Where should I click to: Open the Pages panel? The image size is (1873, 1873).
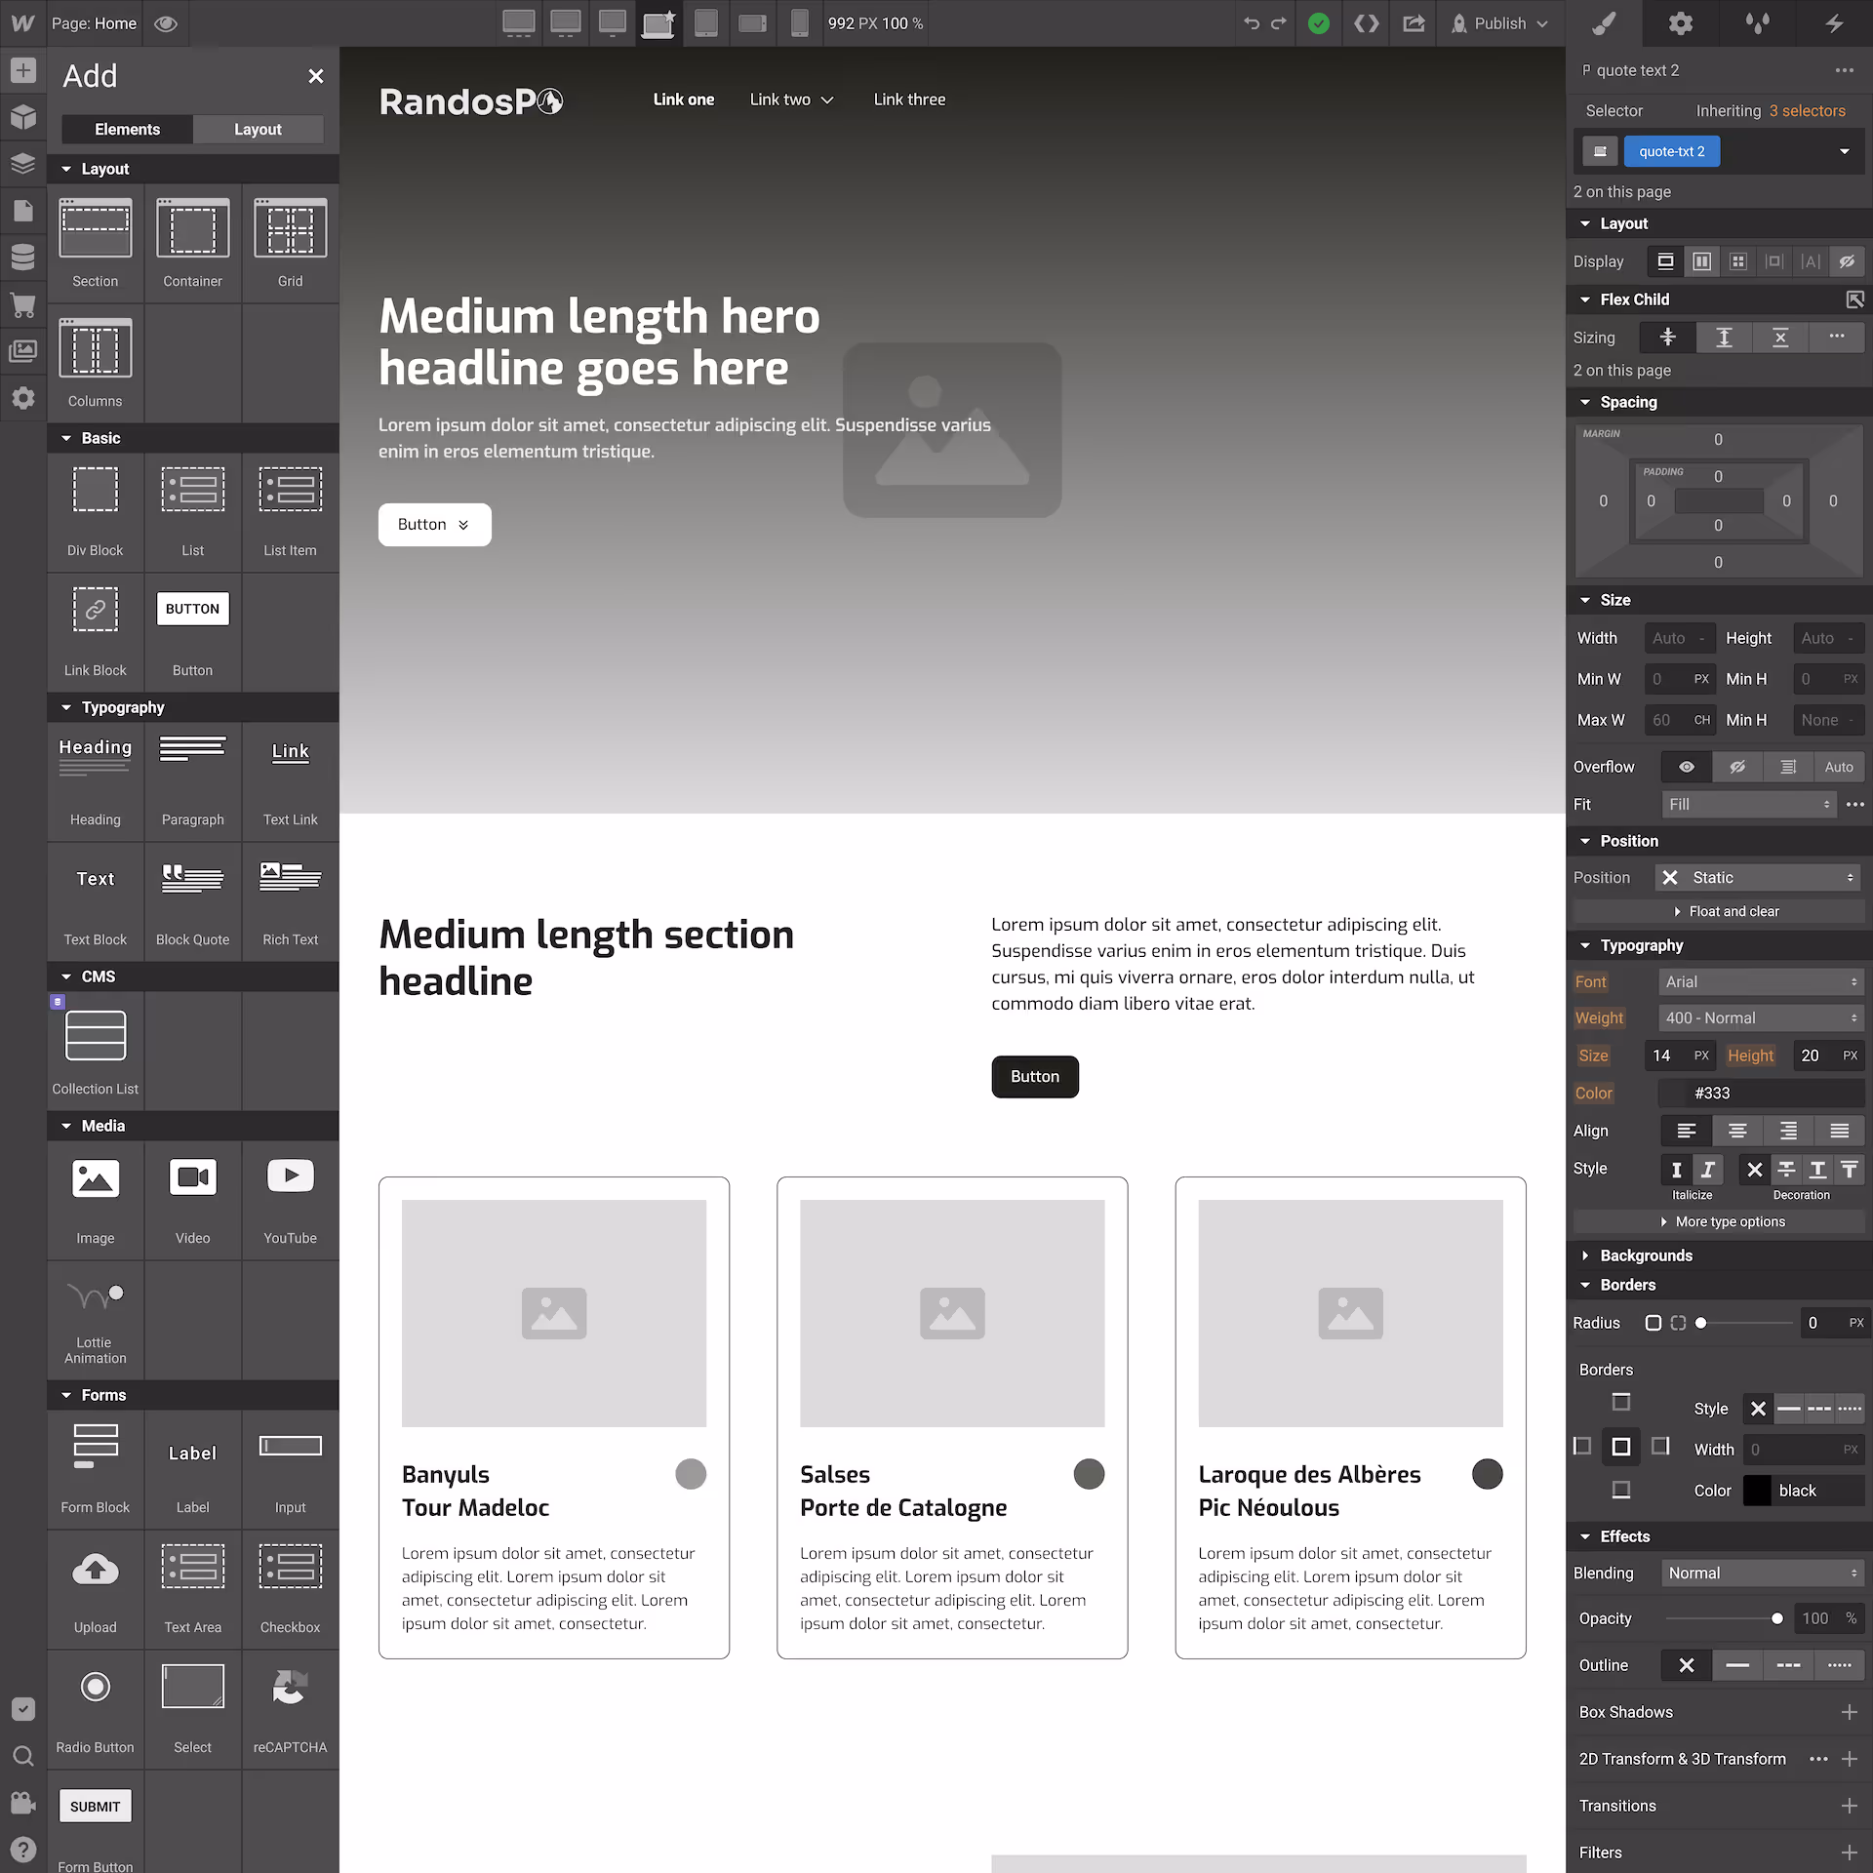(x=23, y=210)
